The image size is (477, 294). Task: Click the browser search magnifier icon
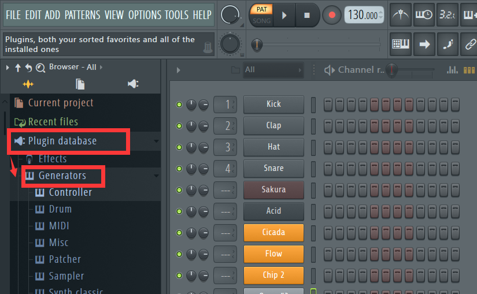(40, 68)
